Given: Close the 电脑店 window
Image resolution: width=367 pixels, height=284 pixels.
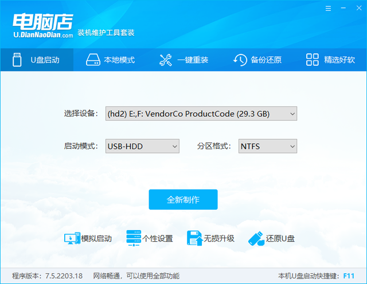Looking at the screenshot, I should 359,8.
